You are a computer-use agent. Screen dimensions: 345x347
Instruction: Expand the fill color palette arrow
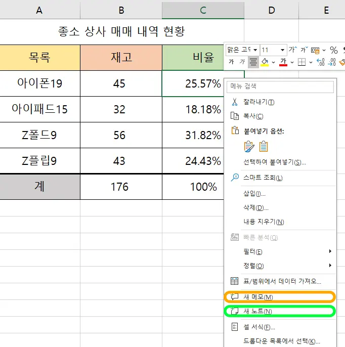tap(274, 62)
